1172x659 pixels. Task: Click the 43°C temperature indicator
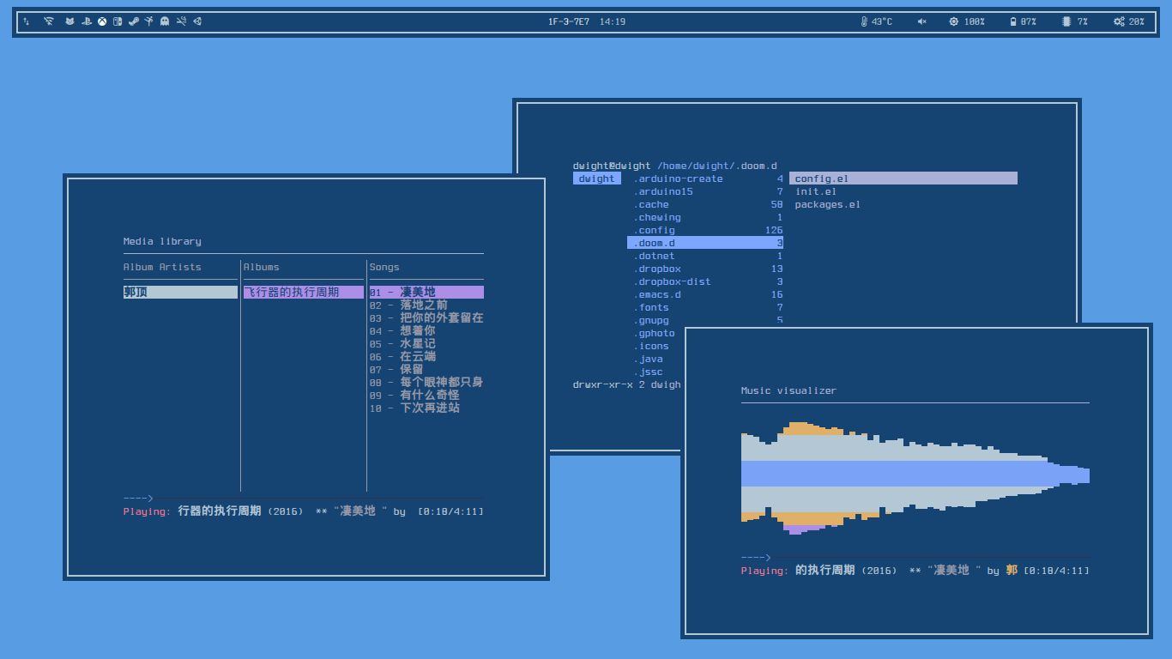(876, 21)
